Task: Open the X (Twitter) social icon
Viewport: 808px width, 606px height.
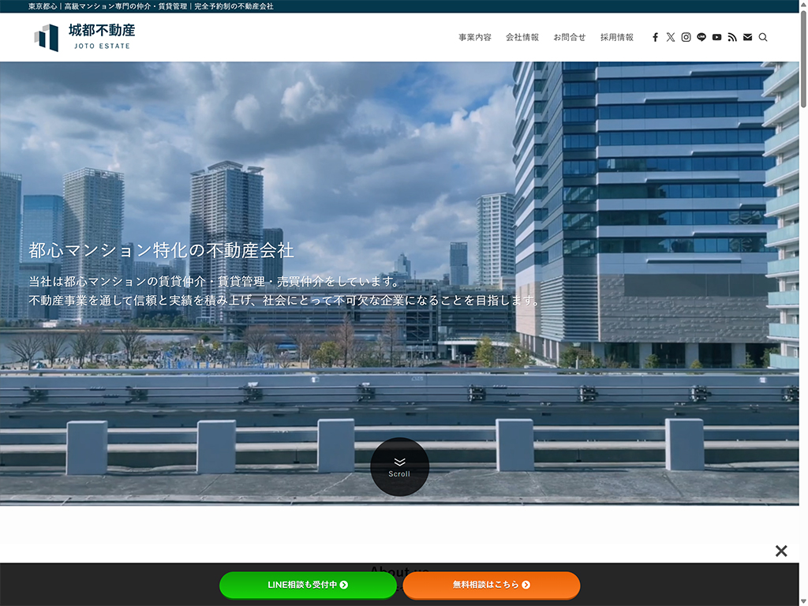Action: click(671, 37)
